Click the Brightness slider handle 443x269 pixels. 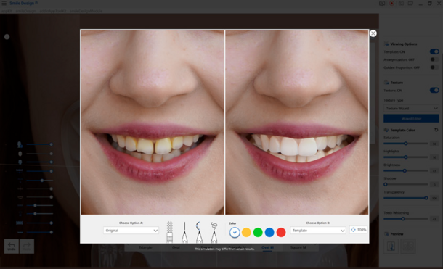click(x=405, y=170)
